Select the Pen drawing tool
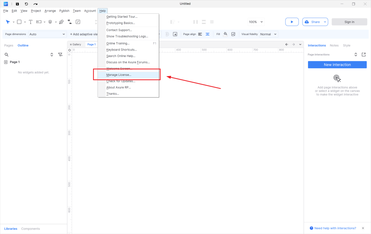The height and width of the screenshot is (234, 371). [x=61, y=22]
